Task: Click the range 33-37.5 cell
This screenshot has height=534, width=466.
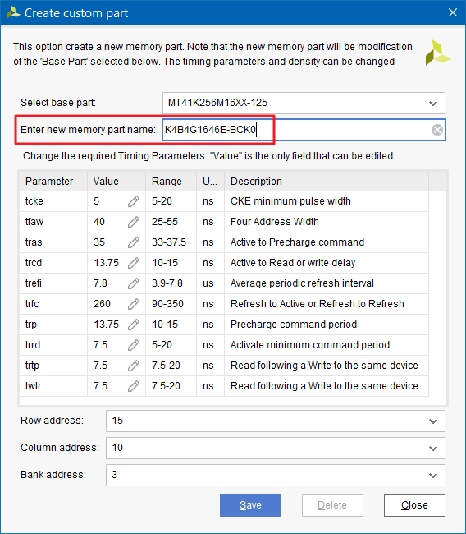Action: 171,242
